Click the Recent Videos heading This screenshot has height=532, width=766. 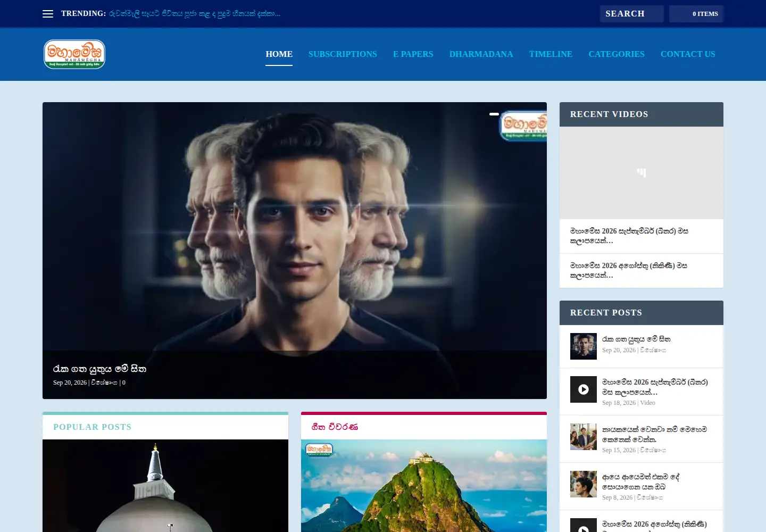(609, 114)
